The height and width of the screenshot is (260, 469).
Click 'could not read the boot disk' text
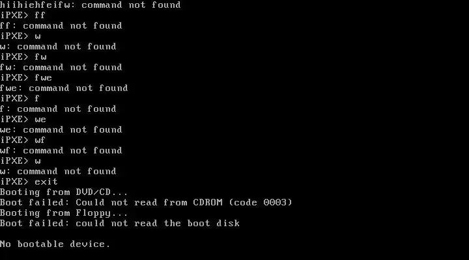(x=158, y=224)
